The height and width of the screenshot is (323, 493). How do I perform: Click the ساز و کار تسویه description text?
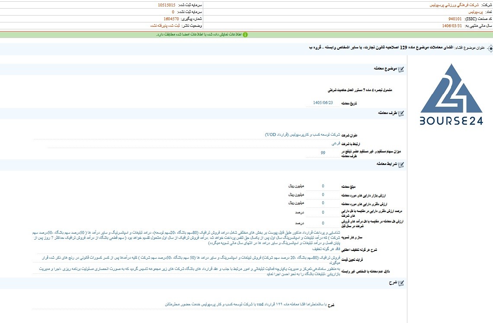186,237
